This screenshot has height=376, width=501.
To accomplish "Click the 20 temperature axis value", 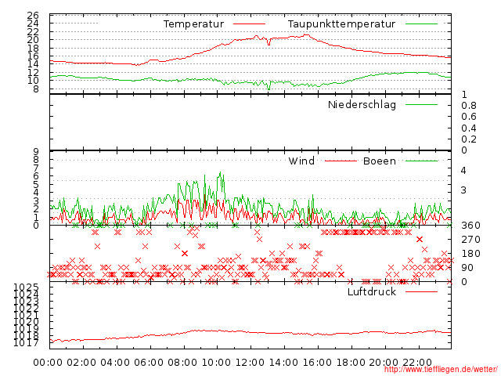I will (33, 40).
